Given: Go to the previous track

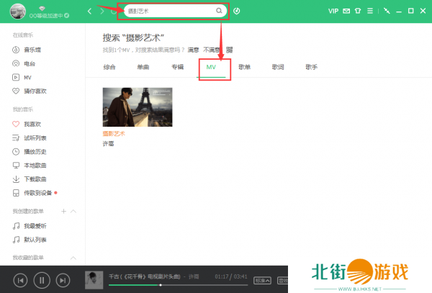Looking at the screenshot, I should click(x=21, y=279).
